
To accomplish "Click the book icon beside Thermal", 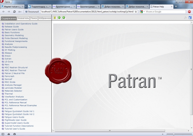I will [3, 94].
